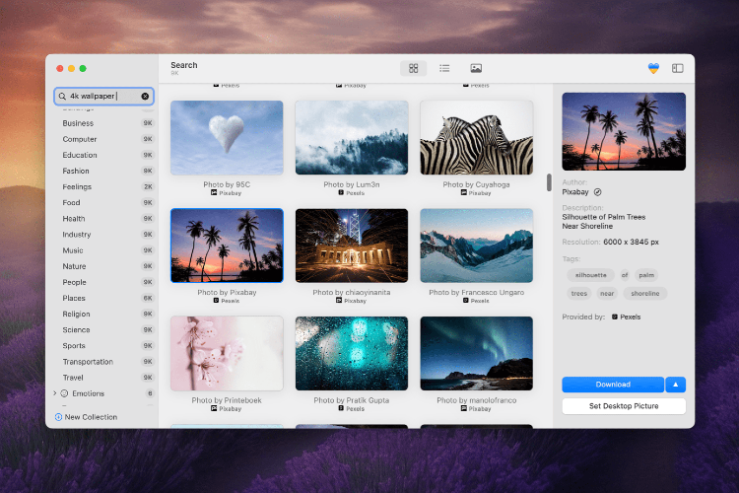
Task: Select the rainy bokeh photo by Pratik Gupta
Action: tap(352, 353)
